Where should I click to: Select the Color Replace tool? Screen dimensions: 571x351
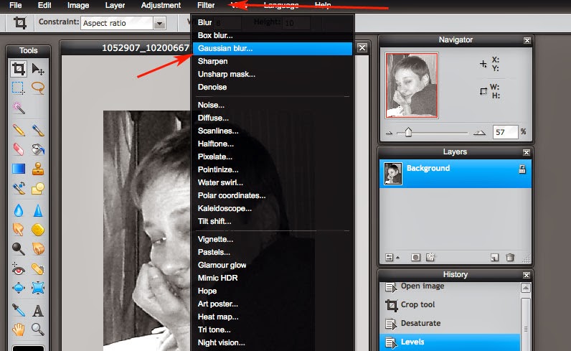[x=19, y=188]
